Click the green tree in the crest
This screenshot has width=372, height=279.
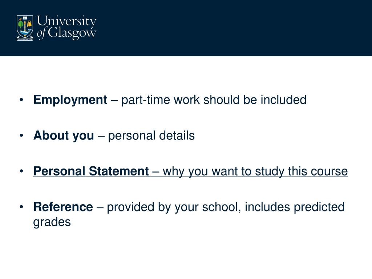21,24
